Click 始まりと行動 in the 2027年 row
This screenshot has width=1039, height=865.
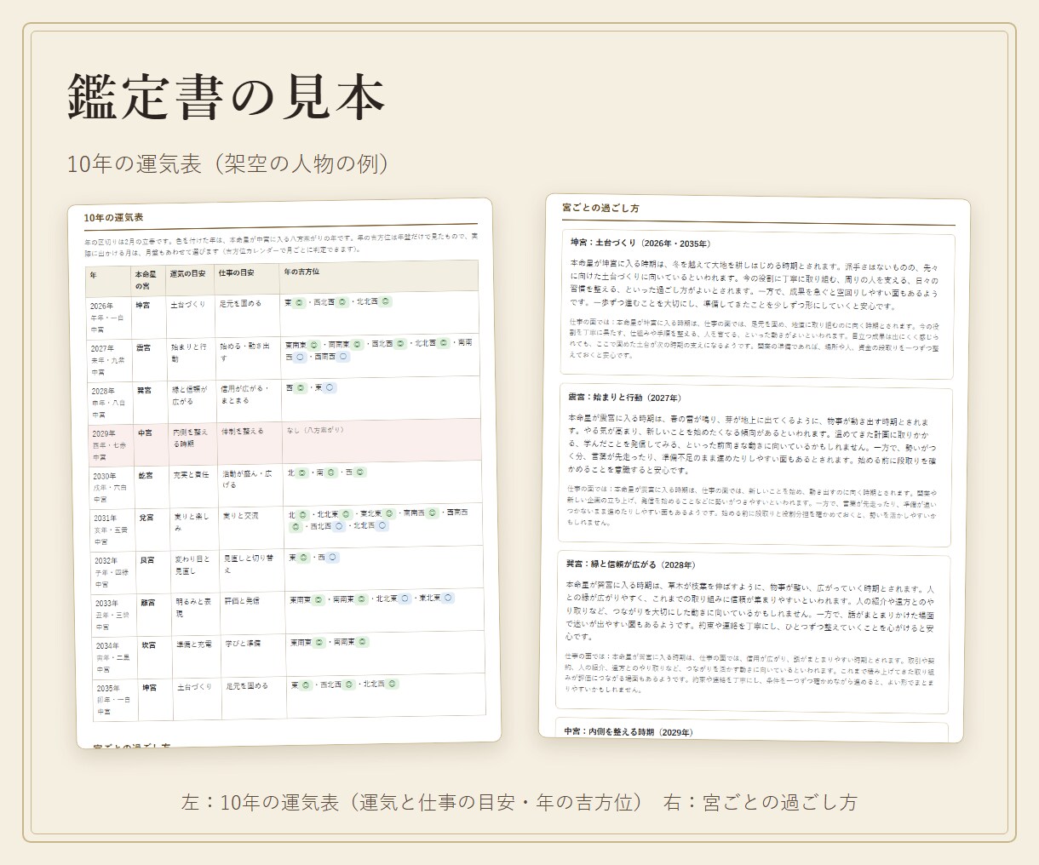(188, 352)
